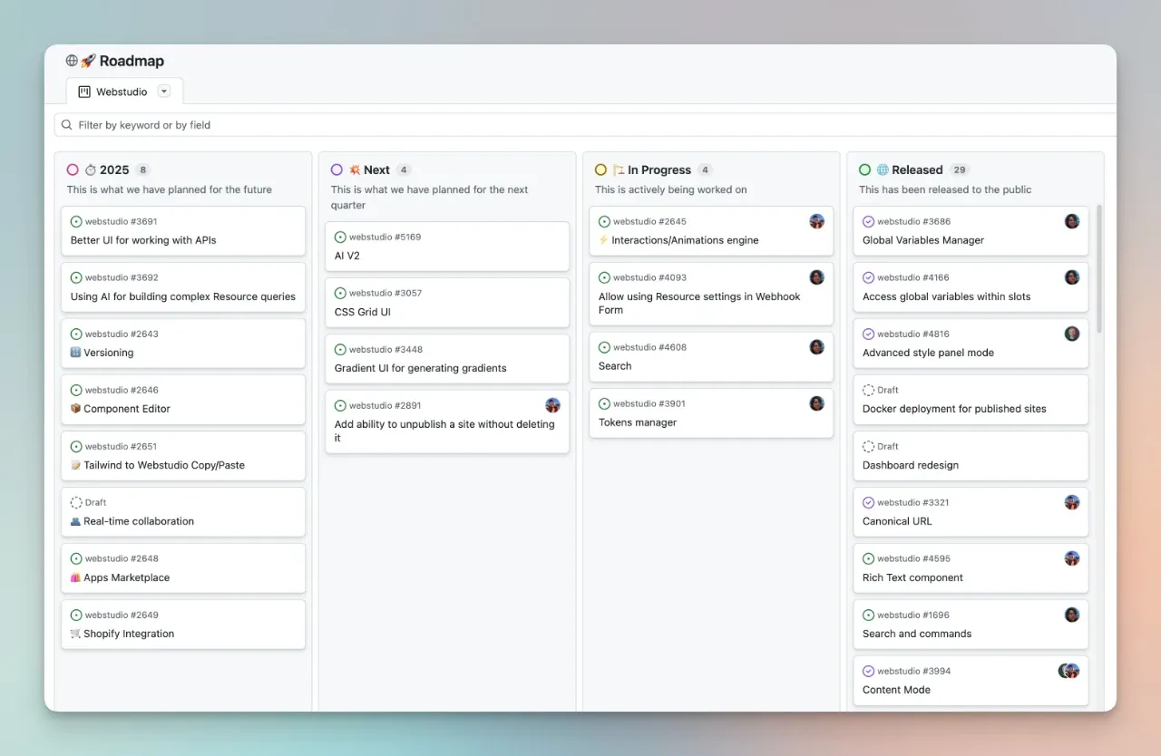Click the search magnifier icon in filter bar
Image resolution: width=1161 pixels, height=756 pixels.
coord(67,125)
